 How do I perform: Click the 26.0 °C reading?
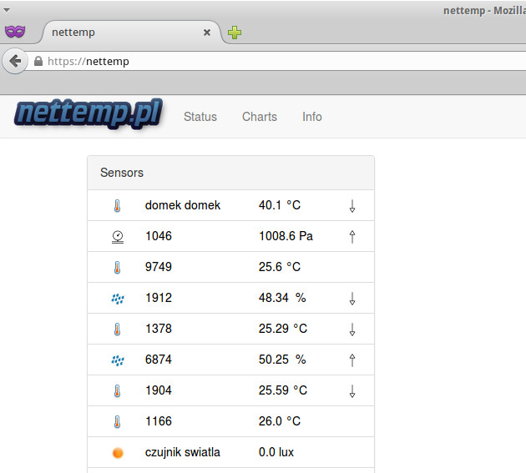280,421
